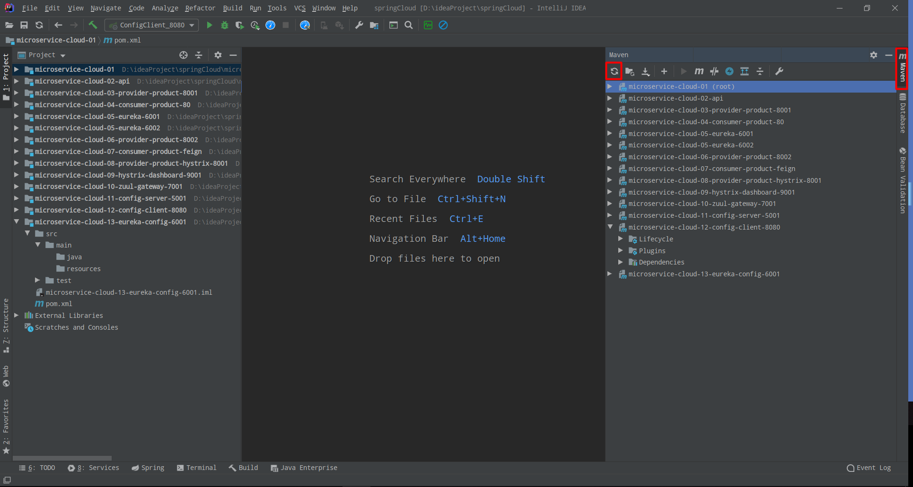Open Event Log in status bar
Image resolution: width=913 pixels, height=487 pixels.
click(869, 468)
